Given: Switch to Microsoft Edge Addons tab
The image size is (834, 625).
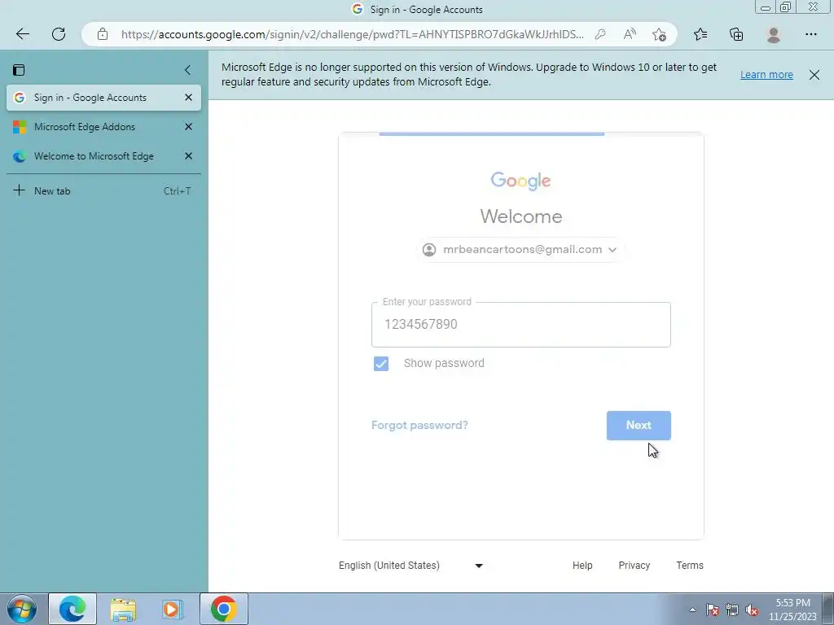Looking at the screenshot, I should pos(103,127).
